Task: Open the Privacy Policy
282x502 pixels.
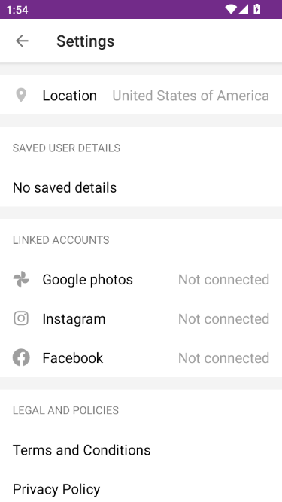Action: [56, 489]
